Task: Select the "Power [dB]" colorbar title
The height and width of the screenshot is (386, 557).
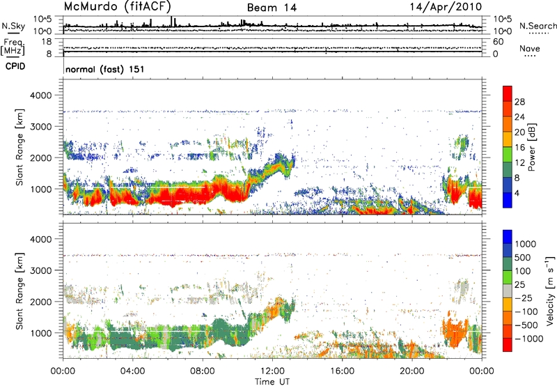Action: tap(531, 147)
